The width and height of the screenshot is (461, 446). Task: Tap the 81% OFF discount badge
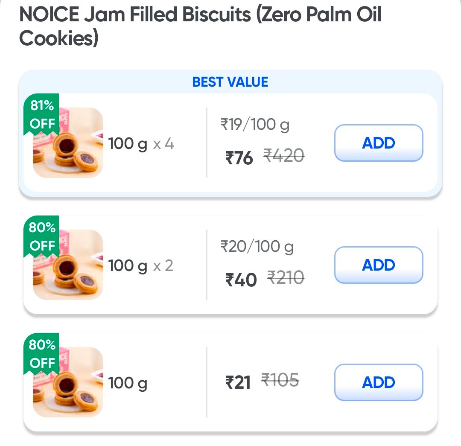click(42, 114)
